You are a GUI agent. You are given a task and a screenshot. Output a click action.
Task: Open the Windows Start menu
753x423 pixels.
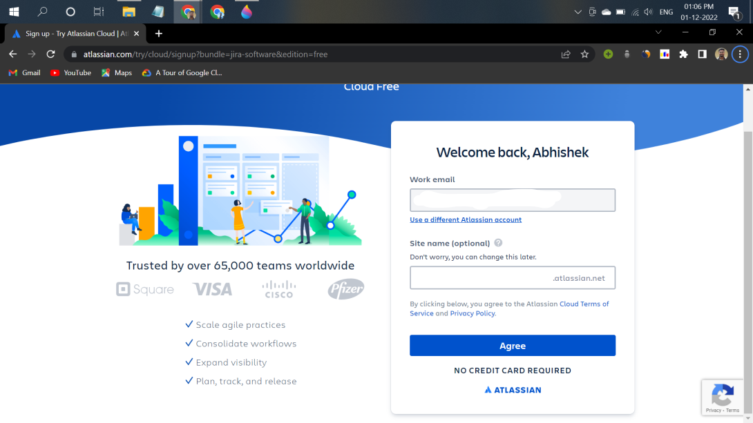13,12
